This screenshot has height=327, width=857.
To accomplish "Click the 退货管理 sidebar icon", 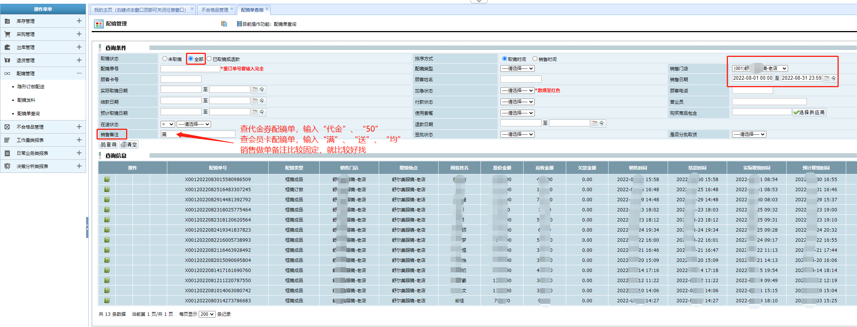I will 7,60.
